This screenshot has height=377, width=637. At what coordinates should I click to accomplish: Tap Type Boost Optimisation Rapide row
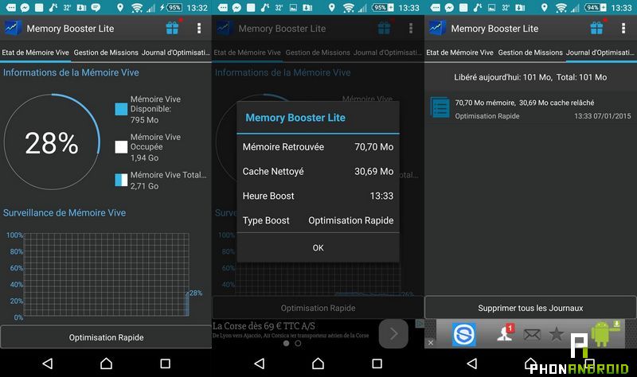(x=318, y=220)
